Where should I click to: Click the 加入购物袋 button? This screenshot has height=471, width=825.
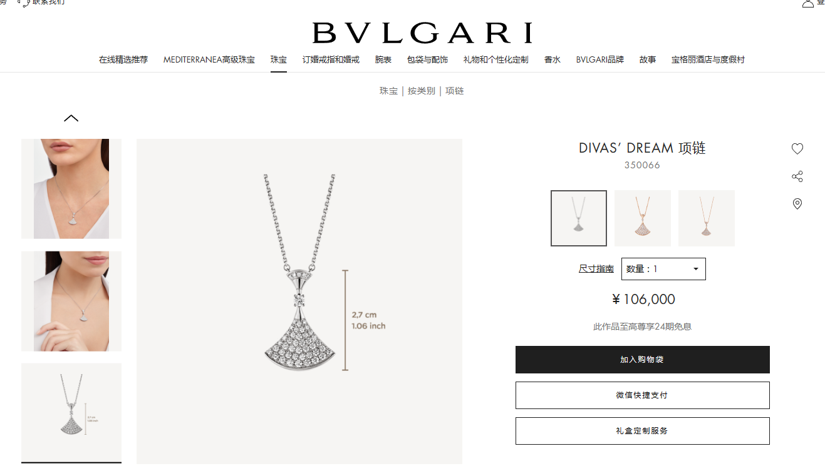pos(643,360)
